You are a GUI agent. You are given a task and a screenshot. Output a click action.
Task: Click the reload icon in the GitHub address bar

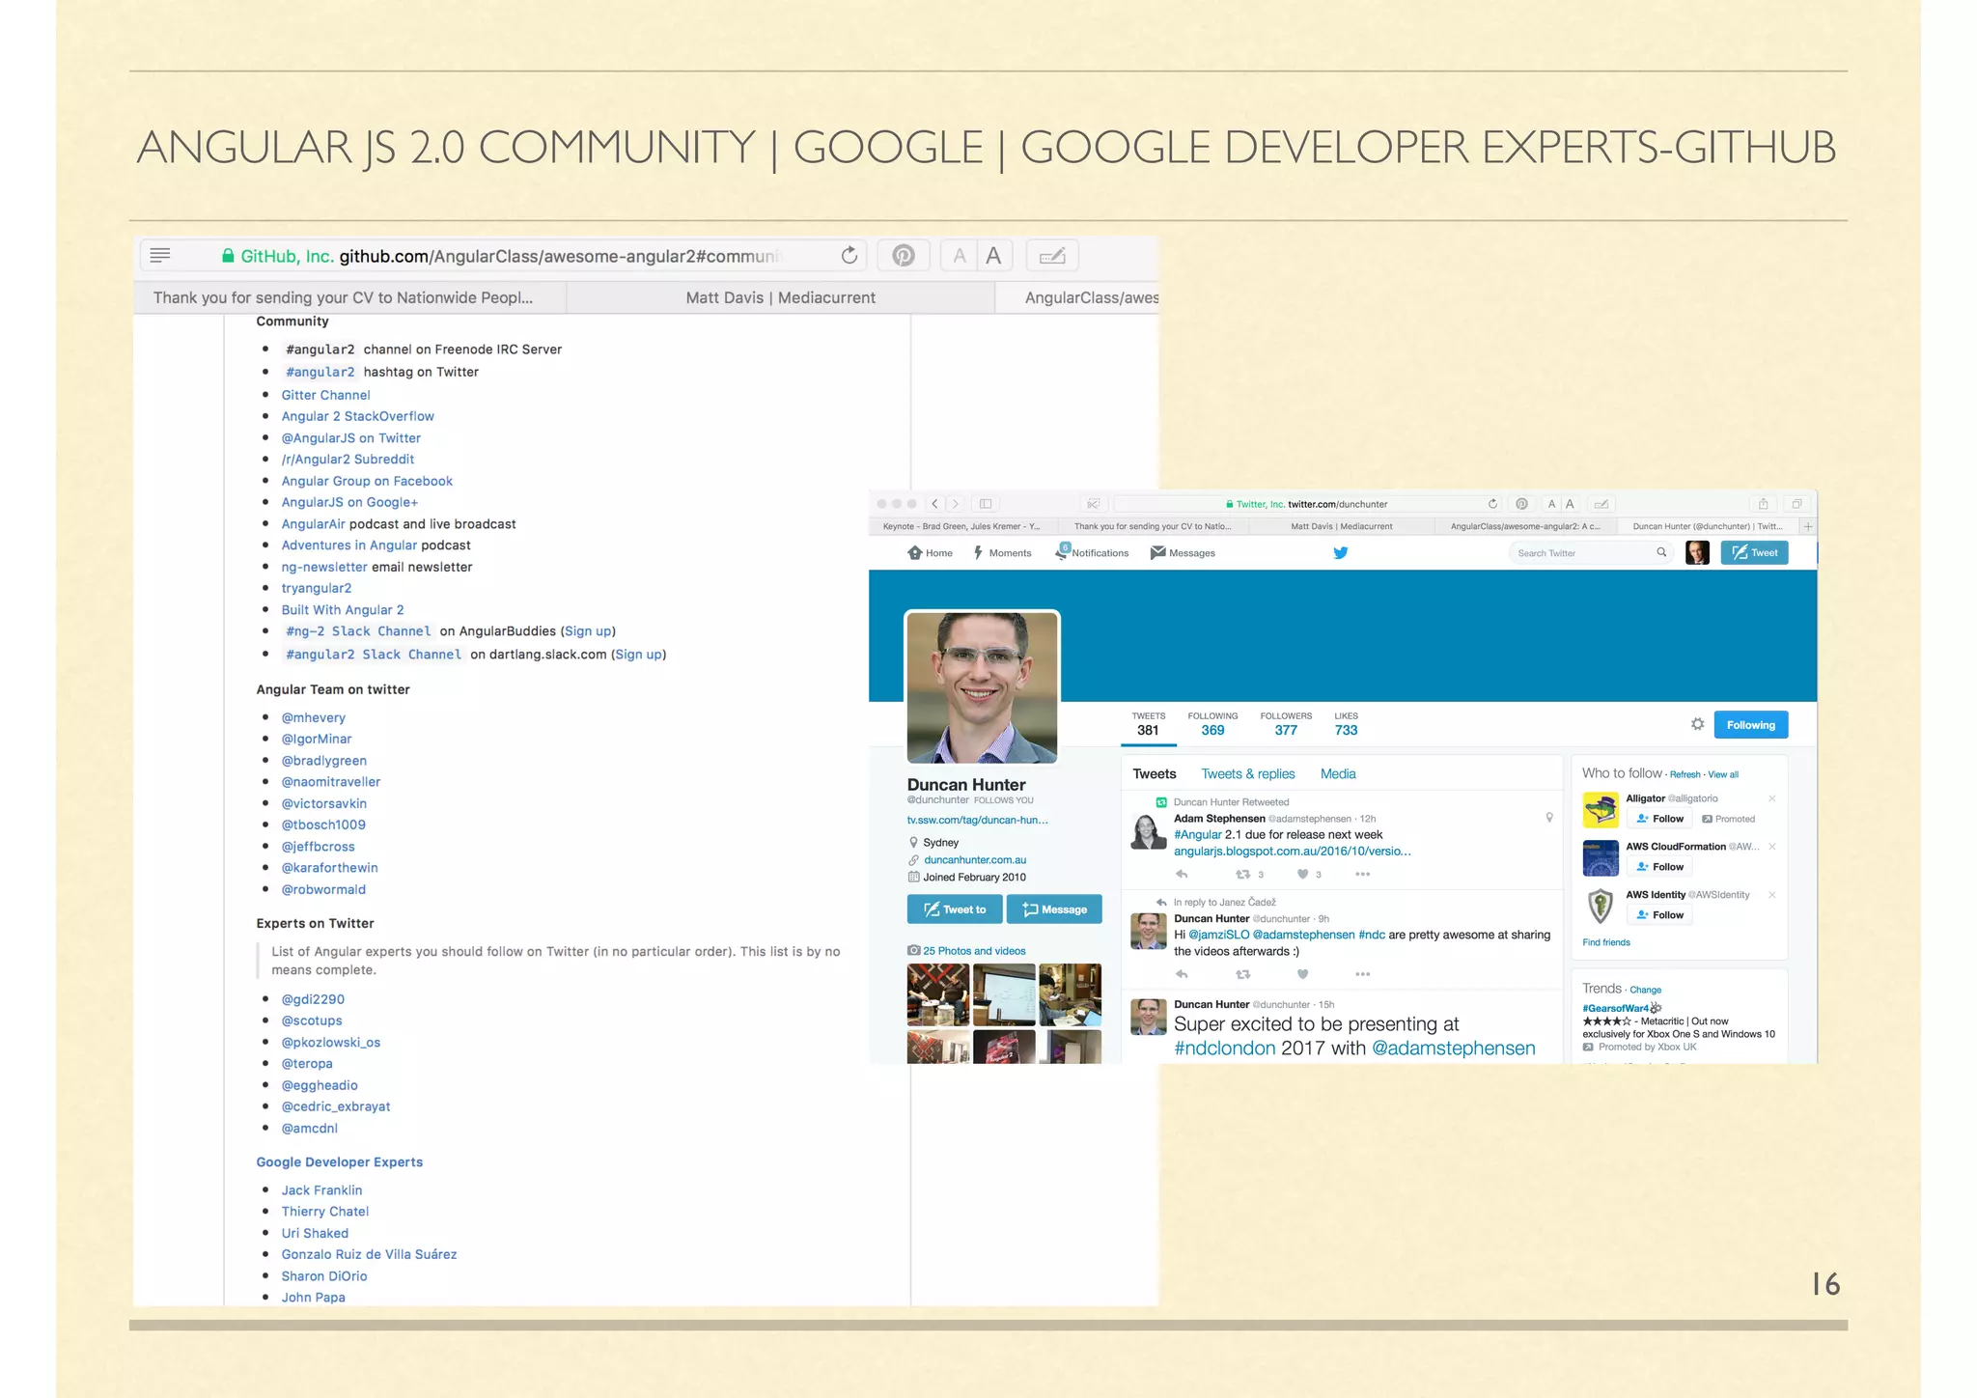(849, 256)
